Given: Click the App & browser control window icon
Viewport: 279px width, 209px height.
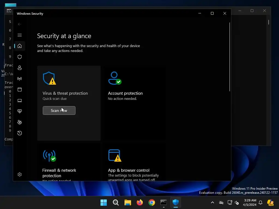Looking at the screenshot, I should point(115,155).
